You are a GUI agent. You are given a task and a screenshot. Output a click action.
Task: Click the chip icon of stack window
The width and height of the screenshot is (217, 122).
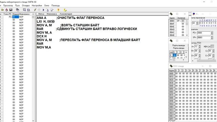click(171, 14)
